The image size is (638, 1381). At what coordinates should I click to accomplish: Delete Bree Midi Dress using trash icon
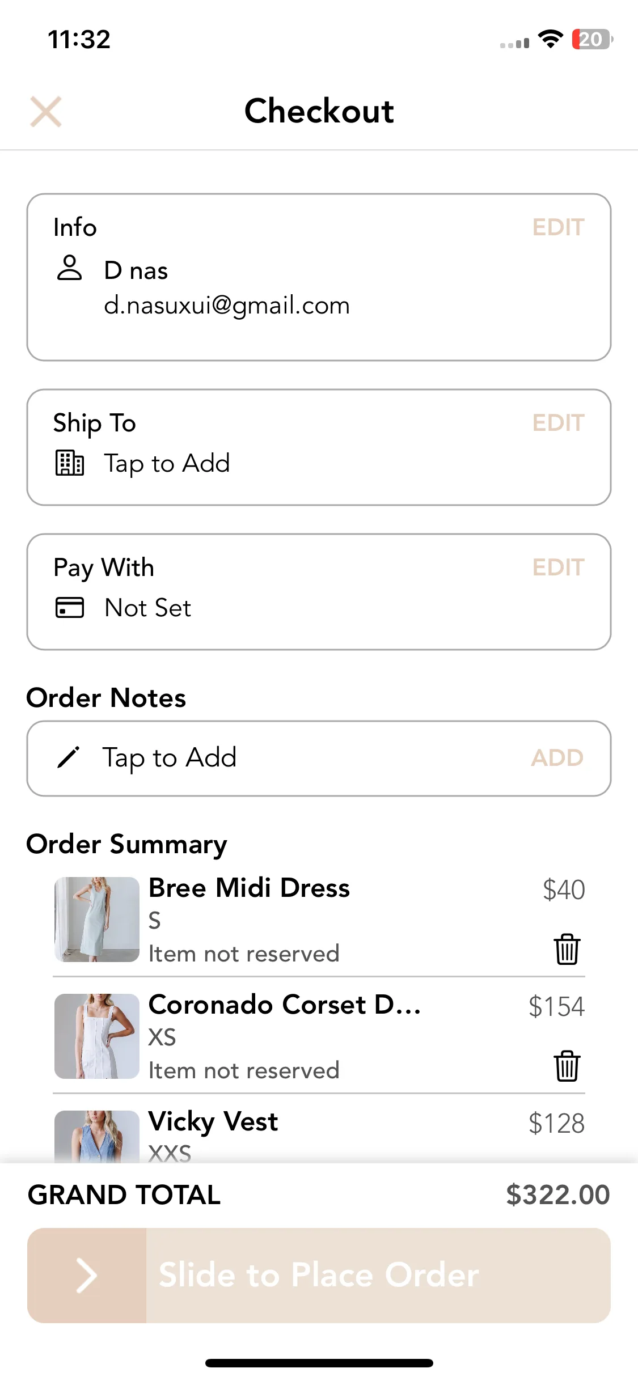coord(567,949)
